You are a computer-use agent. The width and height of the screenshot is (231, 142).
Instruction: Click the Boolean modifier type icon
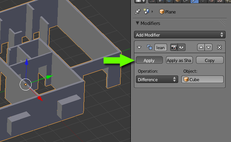149,47
